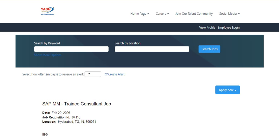This screenshot has height=136, width=279.
Task: Click location Hyderabad, TG, IN, 500081
Action: pyautogui.click(x=77, y=122)
